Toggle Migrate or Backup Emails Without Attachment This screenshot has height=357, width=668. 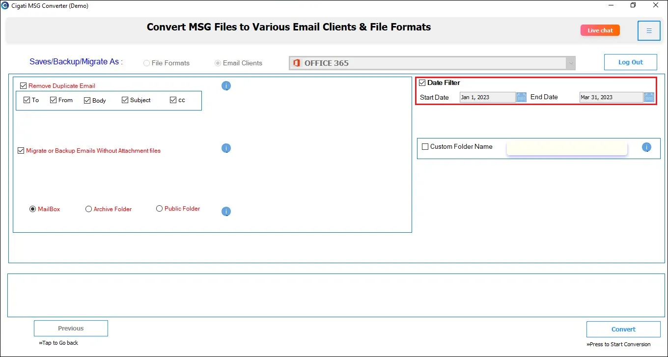(21, 151)
